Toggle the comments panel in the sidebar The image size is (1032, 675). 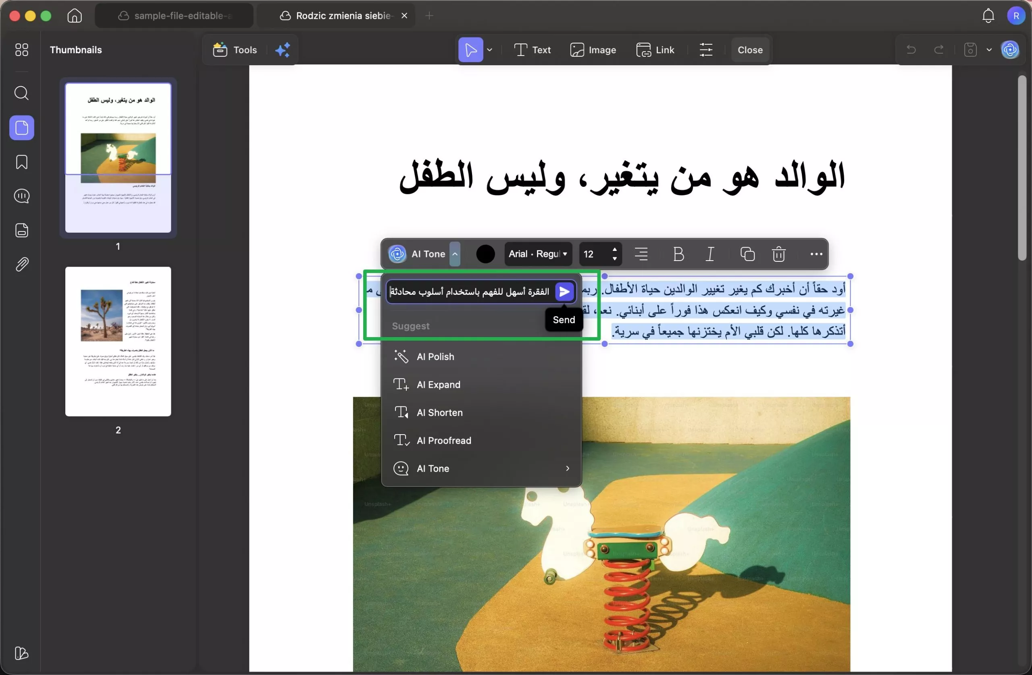[21, 196]
